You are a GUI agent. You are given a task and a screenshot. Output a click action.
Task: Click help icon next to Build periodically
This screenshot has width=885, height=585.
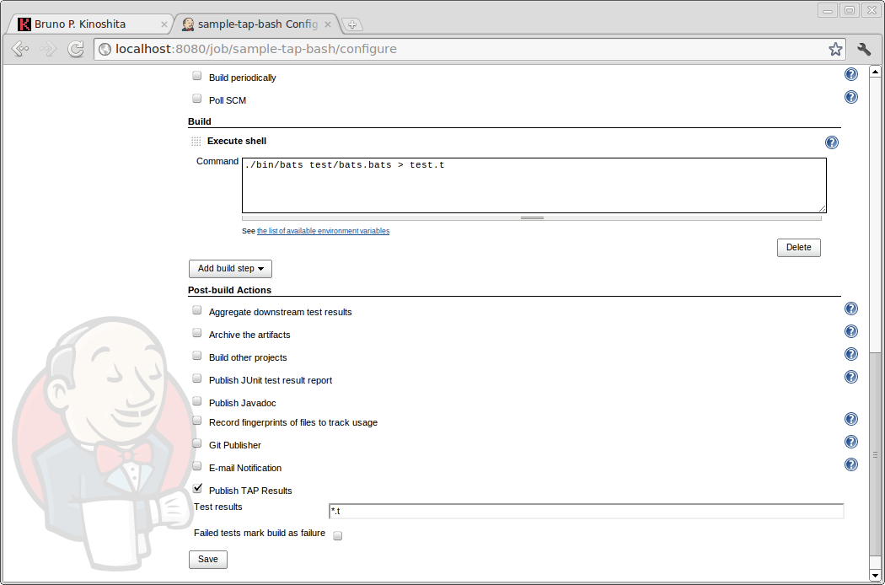coord(851,74)
